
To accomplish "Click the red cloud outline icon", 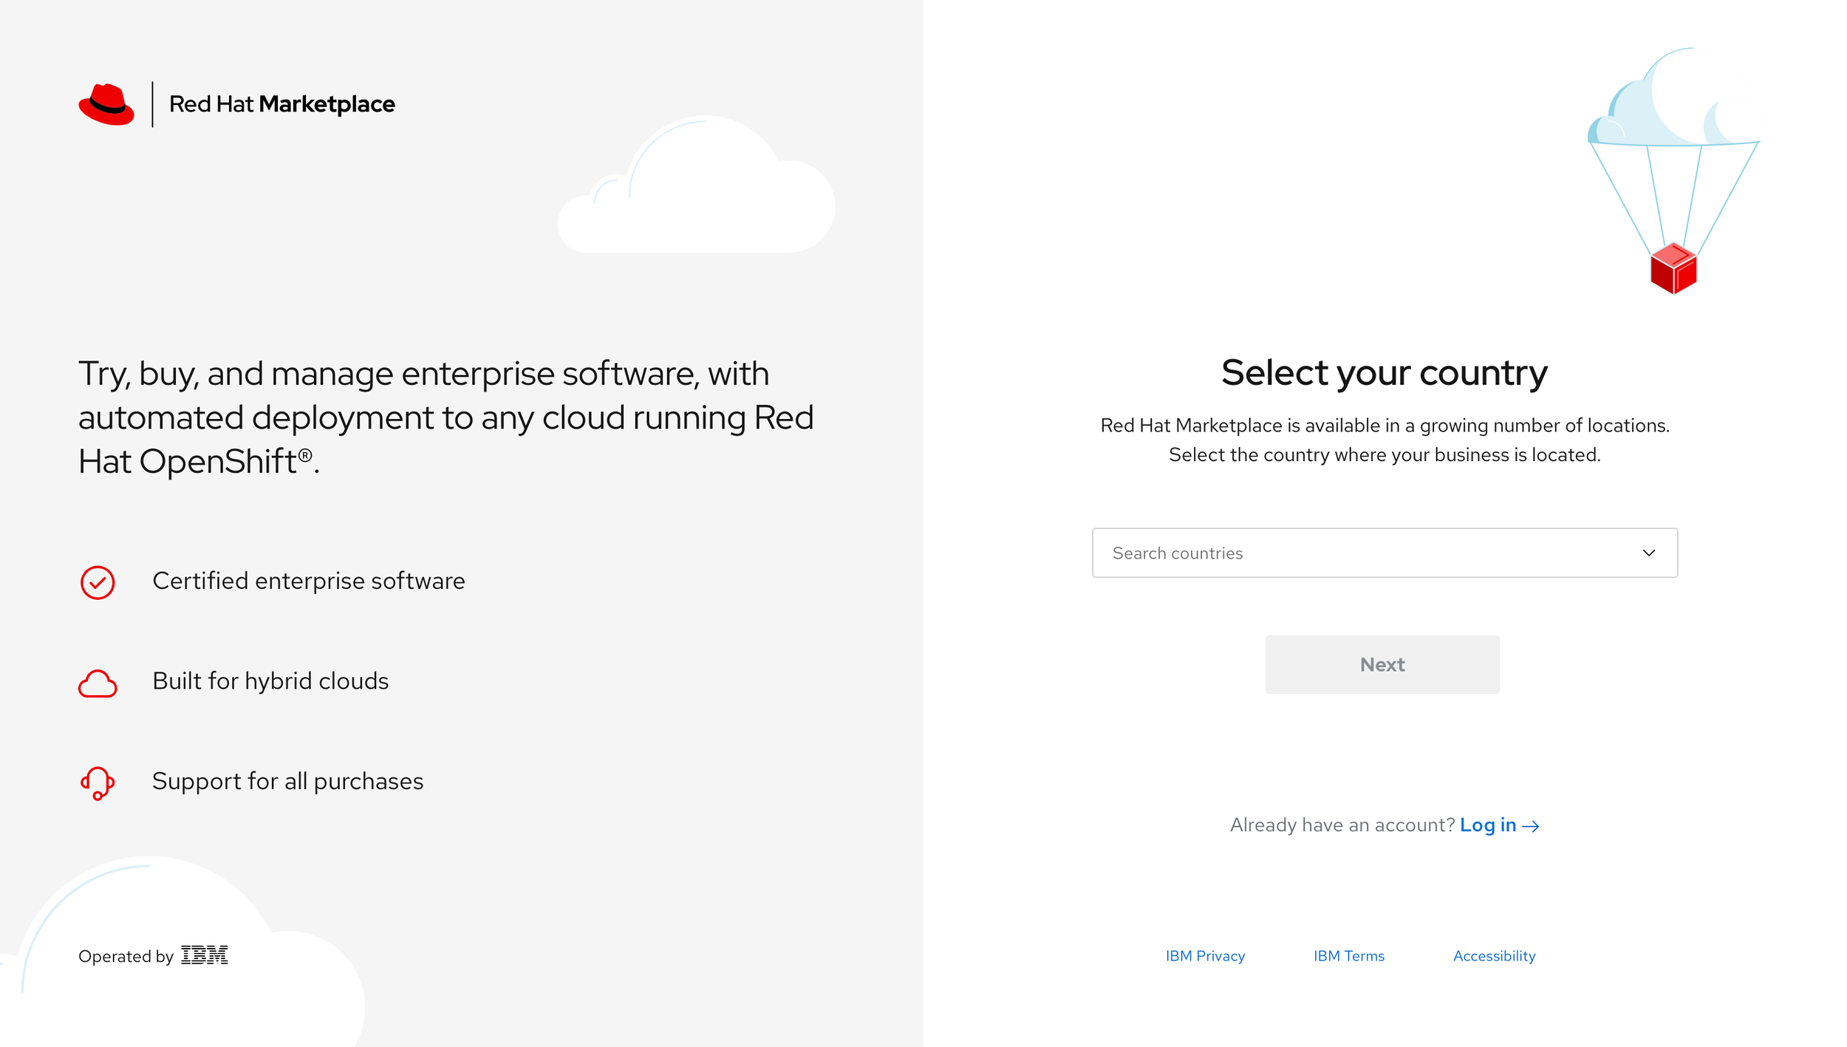I will [98, 683].
